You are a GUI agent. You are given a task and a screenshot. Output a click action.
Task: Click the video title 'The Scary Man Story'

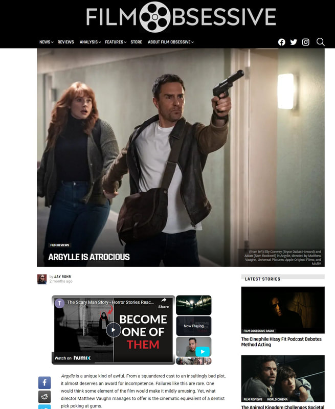click(x=110, y=302)
